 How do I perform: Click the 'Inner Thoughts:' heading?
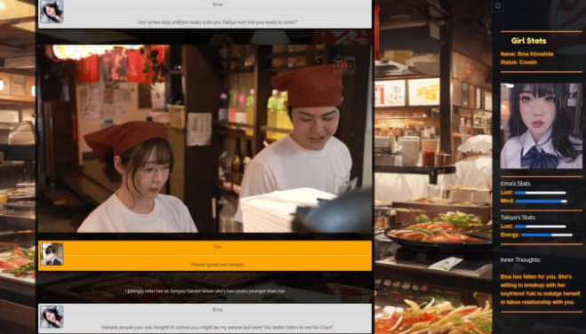(x=520, y=259)
